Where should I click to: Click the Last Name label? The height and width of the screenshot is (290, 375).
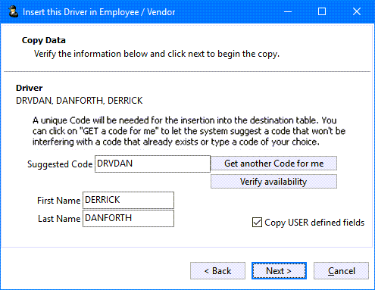[x=59, y=219]
